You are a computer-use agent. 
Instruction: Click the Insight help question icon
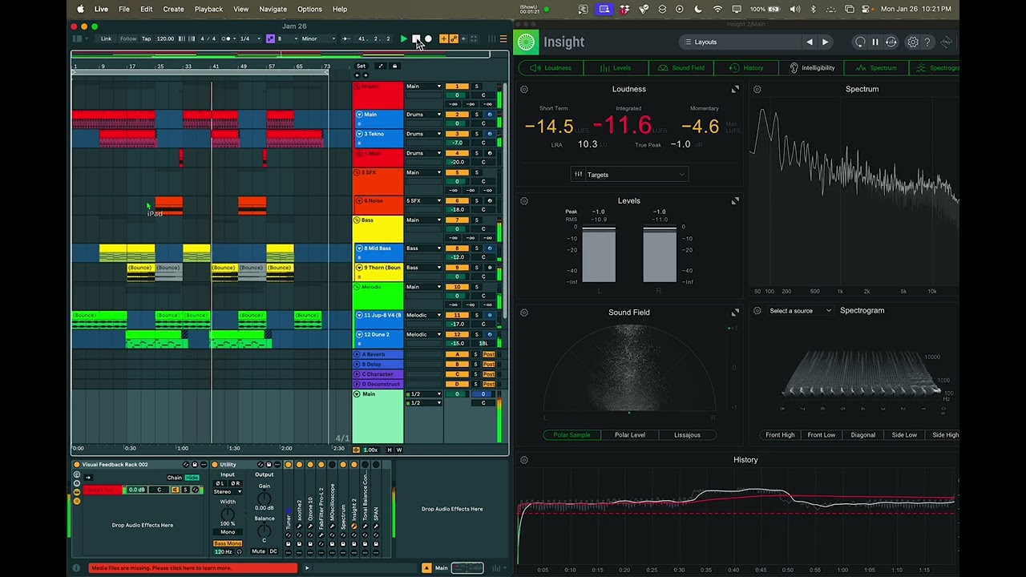click(x=927, y=42)
